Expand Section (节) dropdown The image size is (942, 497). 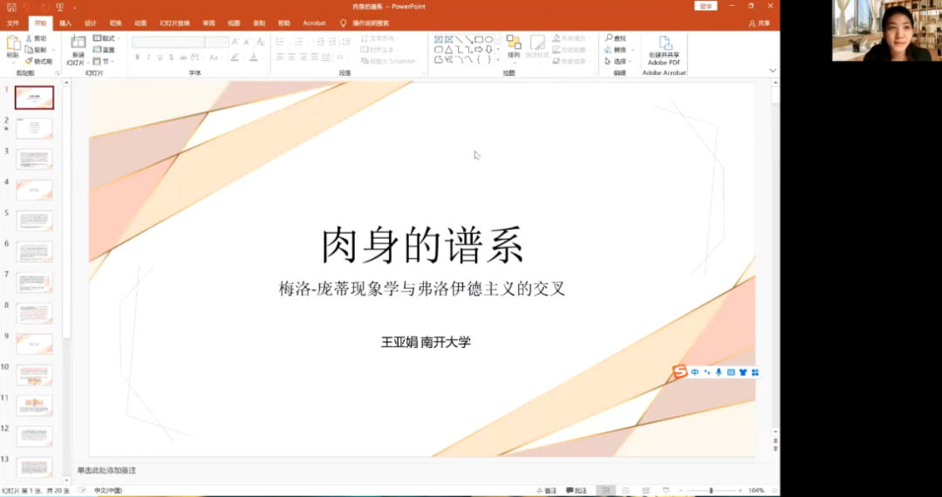(103, 61)
